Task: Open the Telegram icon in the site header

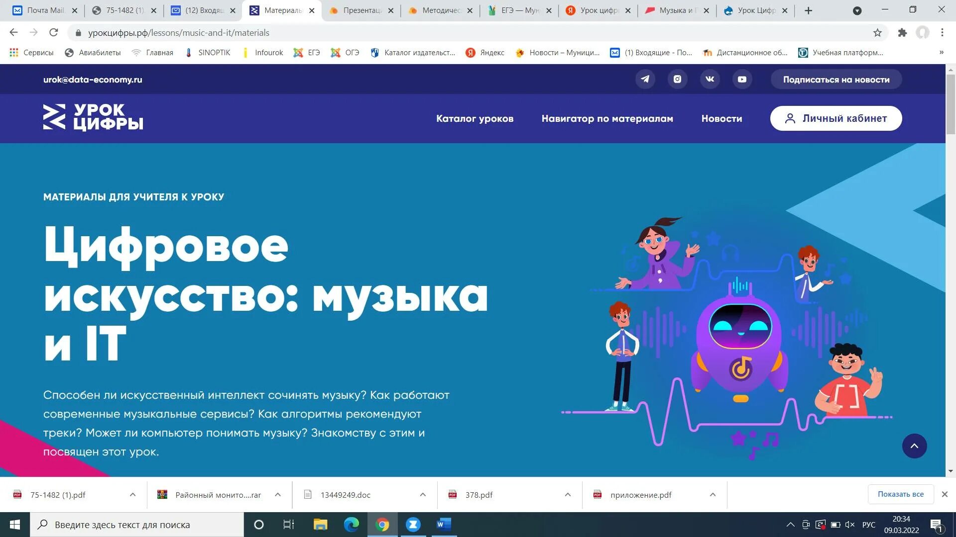Action: (645, 79)
